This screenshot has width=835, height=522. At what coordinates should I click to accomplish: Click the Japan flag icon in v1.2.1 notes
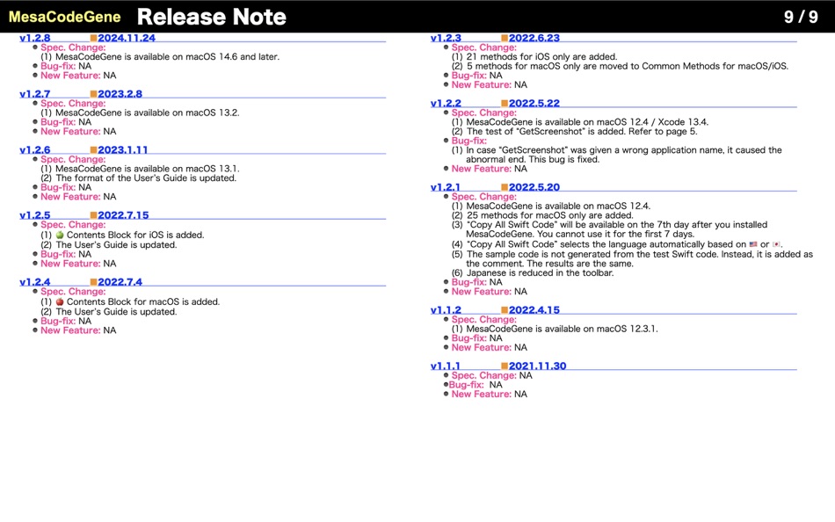(776, 244)
